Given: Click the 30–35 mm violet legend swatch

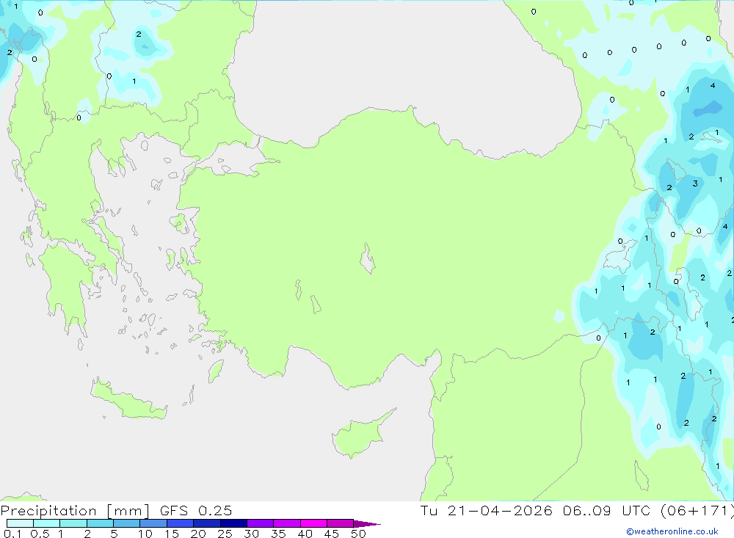Looking at the screenshot, I should pyautogui.click(x=261, y=523).
